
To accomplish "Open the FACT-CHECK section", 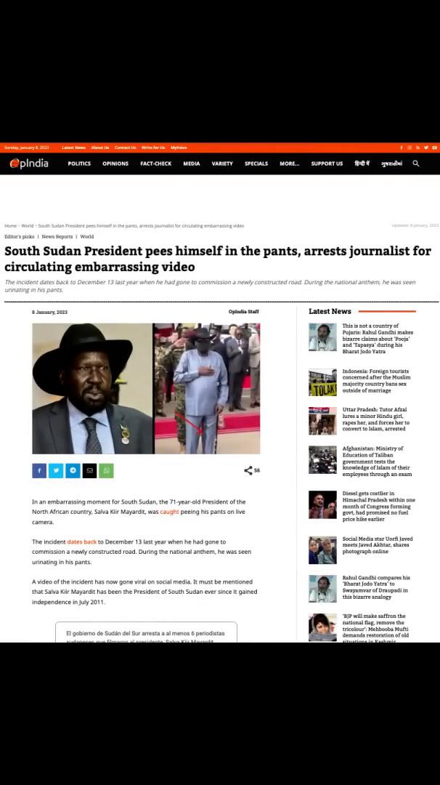I will [x=156, y=164].
